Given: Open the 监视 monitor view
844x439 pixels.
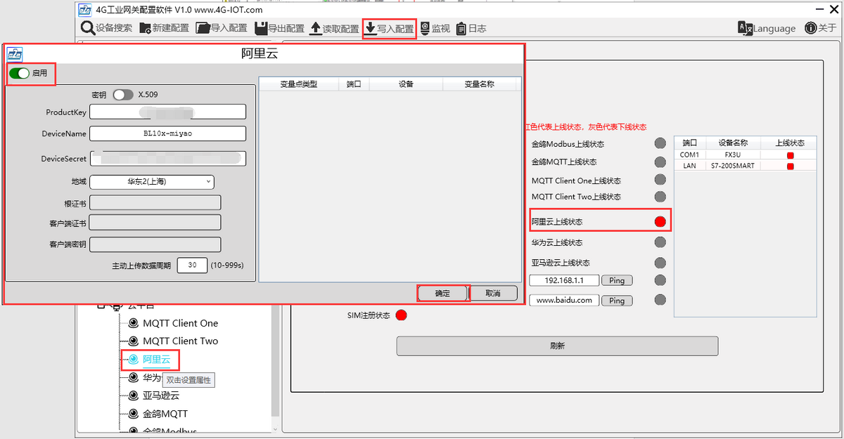Looking at the screenshot, I should (435, 28).
